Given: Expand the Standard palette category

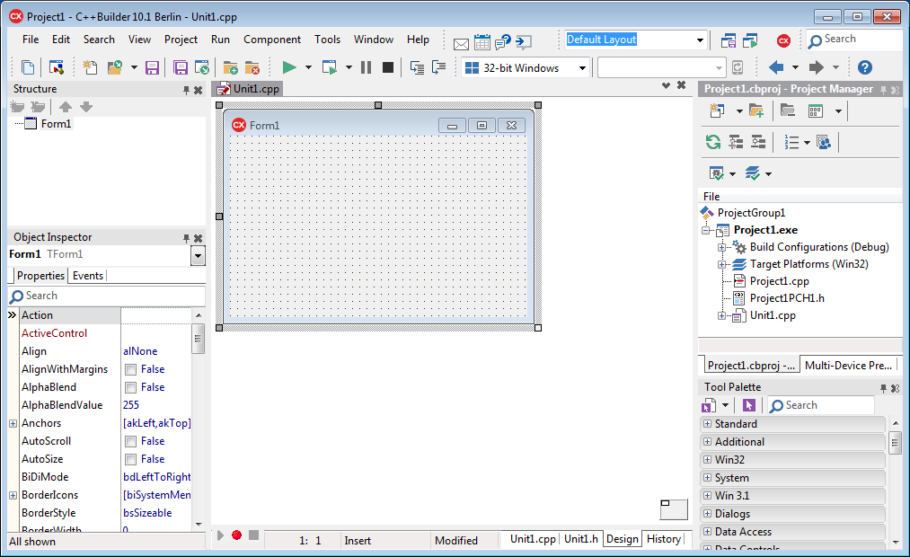Looking at the screenshot, I should coord(707,423).
